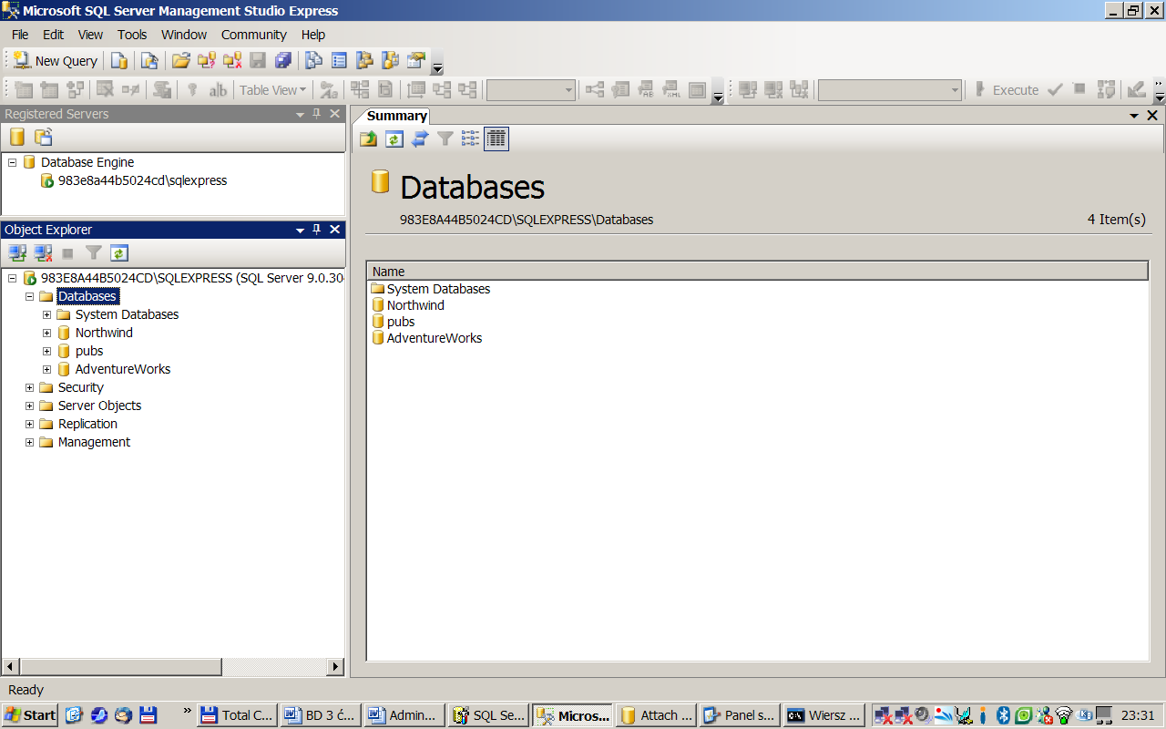Switch to Attach ... taskbar button

(657, 715)
